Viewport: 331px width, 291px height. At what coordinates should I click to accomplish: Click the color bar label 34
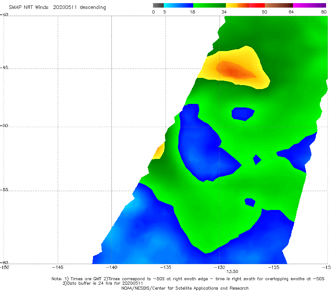[x=224, y=12]
